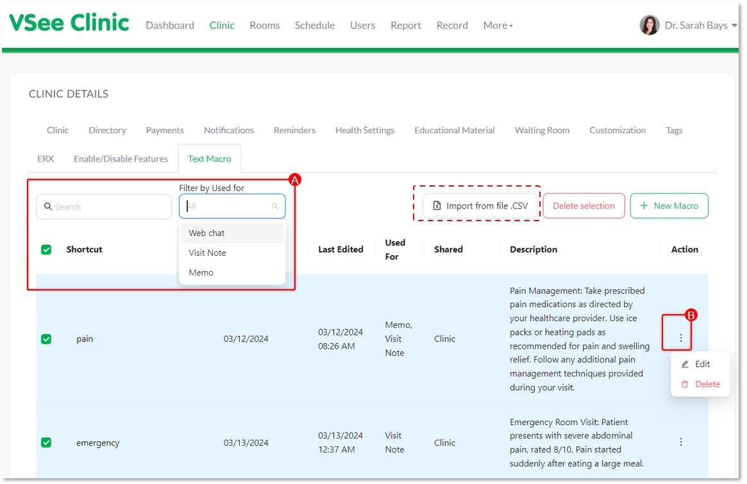
Task: Uncheck the emergency macro checkbox
Action: [46, 442]
